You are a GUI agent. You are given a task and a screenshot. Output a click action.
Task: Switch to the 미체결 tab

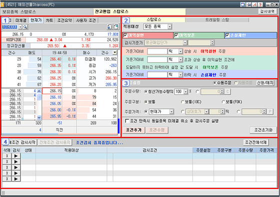21,21
